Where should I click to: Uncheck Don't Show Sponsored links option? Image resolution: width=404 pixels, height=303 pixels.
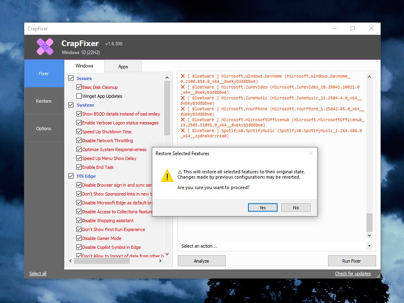tap(79, 194)
